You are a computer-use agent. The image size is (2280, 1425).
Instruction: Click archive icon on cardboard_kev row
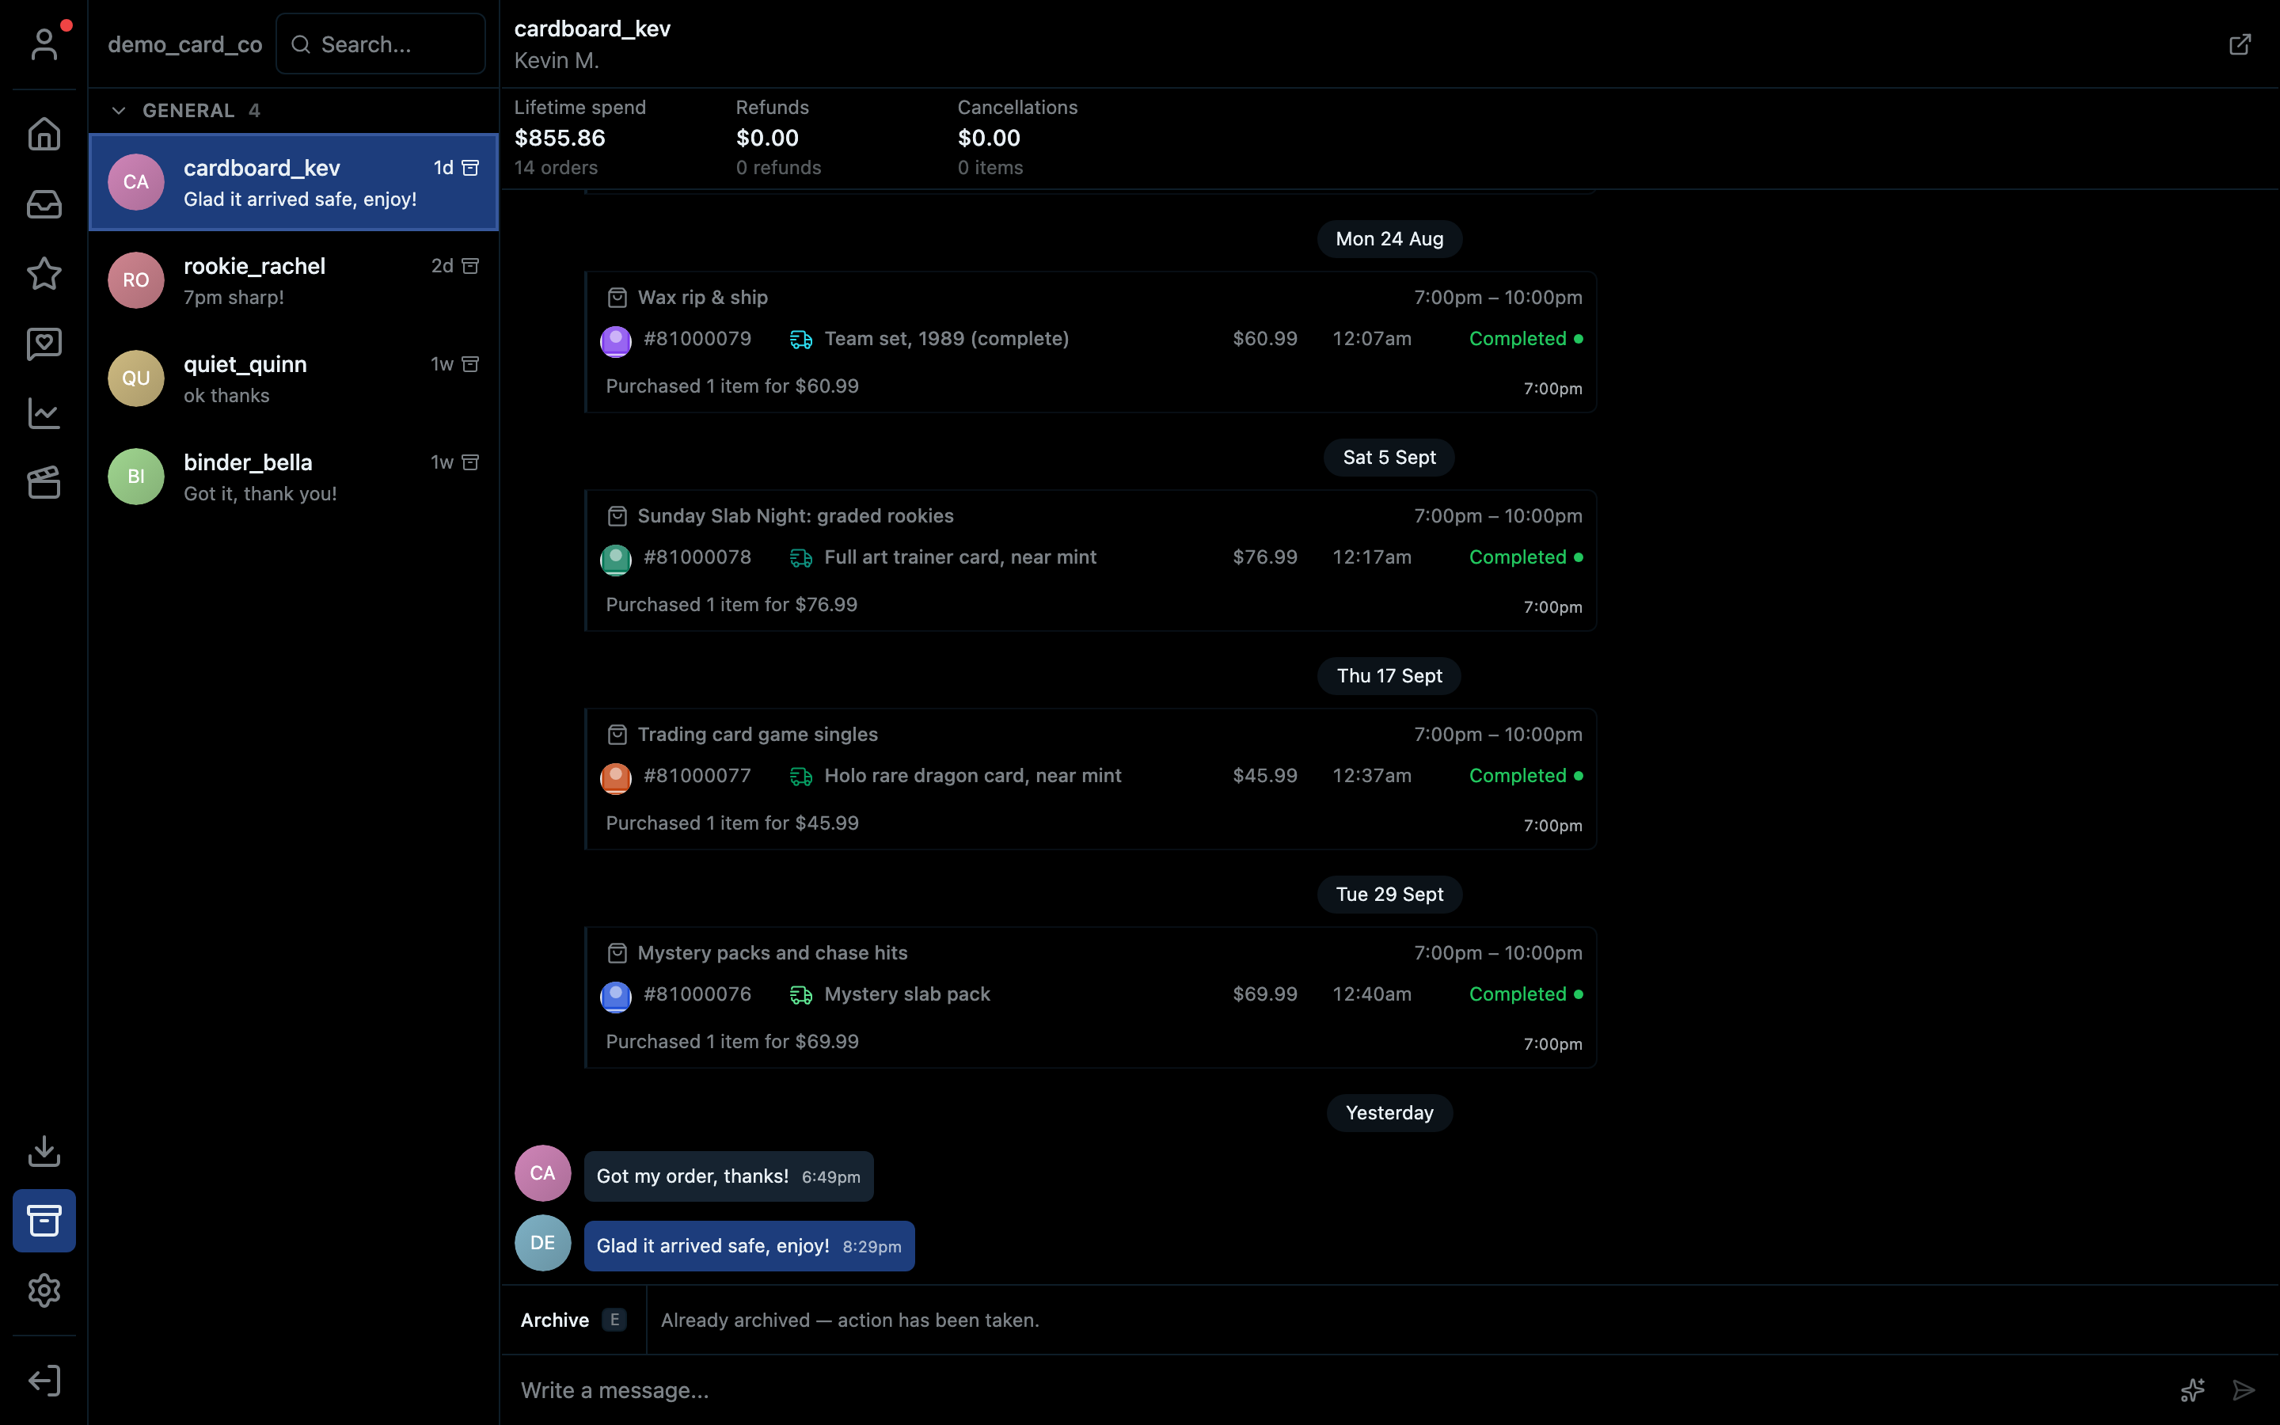pyautogui.click(x=470, y=168)
